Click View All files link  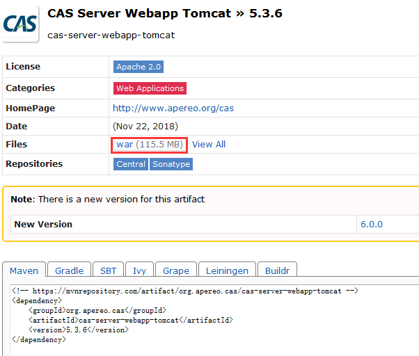click(209, 145)
